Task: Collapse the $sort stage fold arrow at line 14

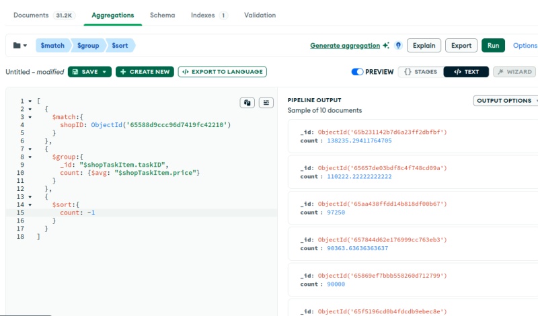Action: point(30,204)
